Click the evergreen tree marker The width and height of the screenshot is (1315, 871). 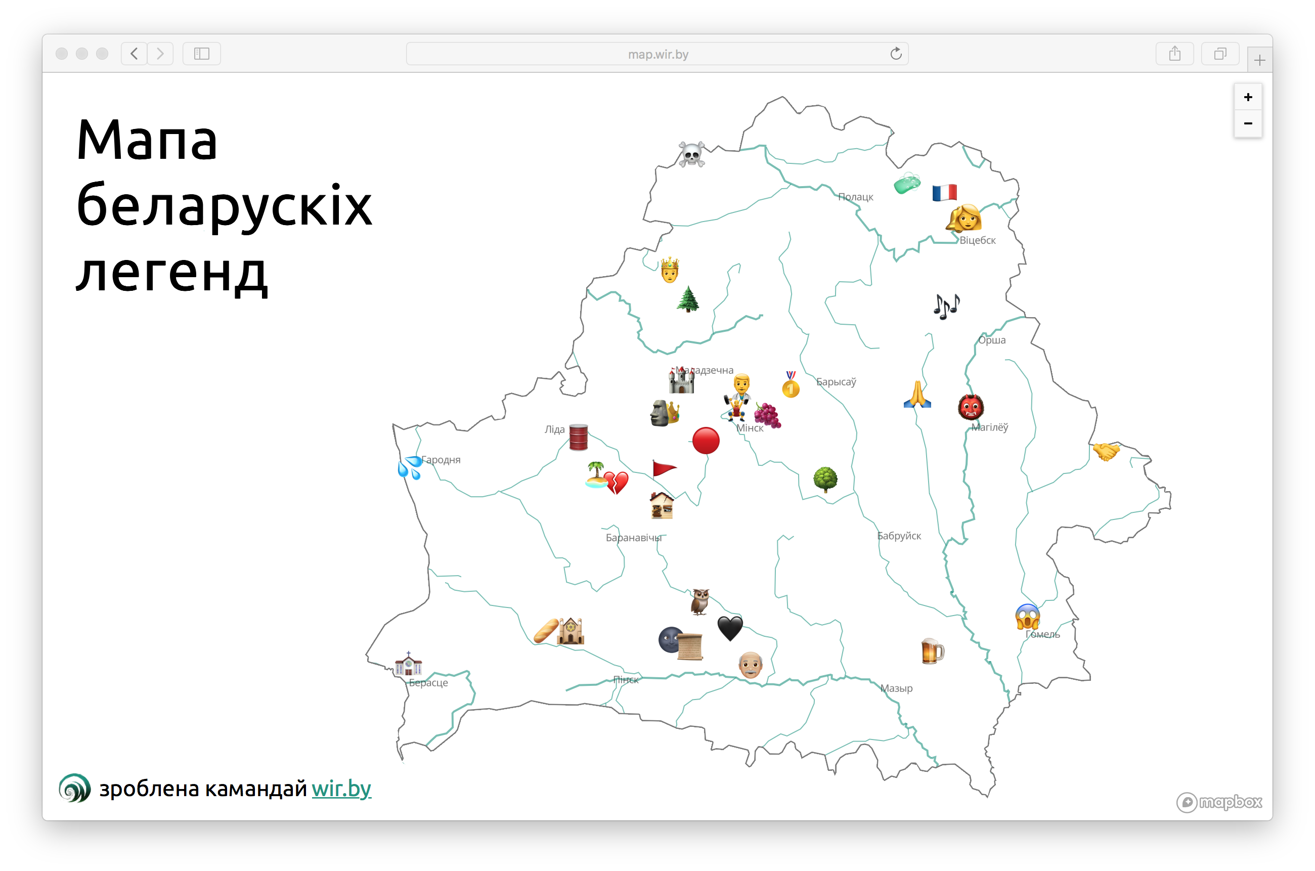688,299
